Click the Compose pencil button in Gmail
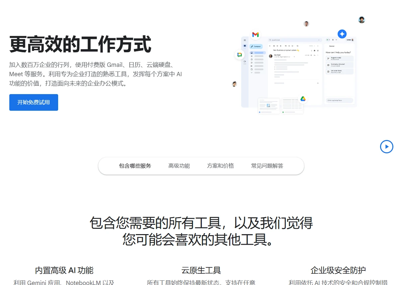Viewport: 400px width, 285px height. coord(256,47)
